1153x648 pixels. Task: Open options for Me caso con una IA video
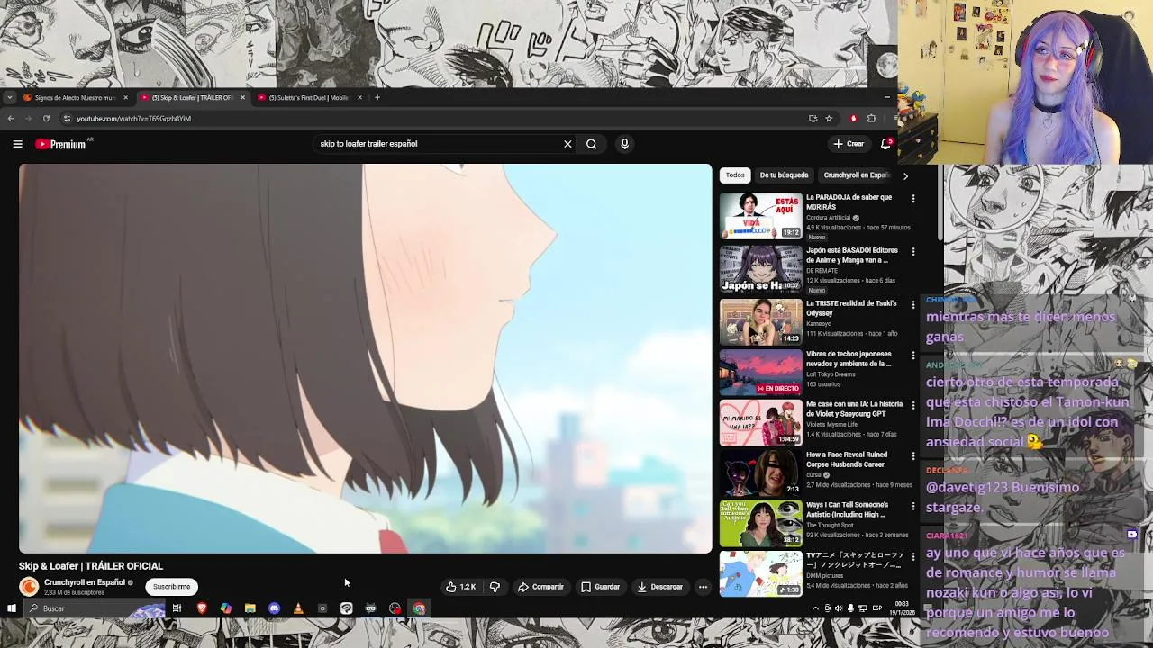click(x=912, y=406)
